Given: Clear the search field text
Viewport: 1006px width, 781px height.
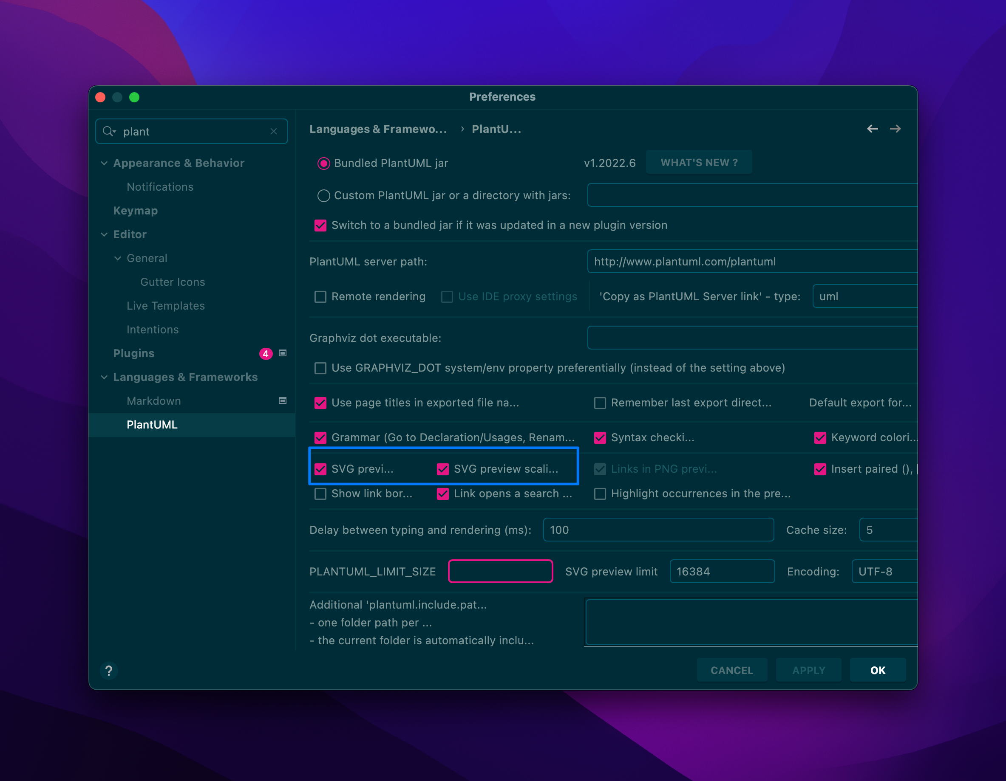Looking at the screenshot, I should pos(274,132).
